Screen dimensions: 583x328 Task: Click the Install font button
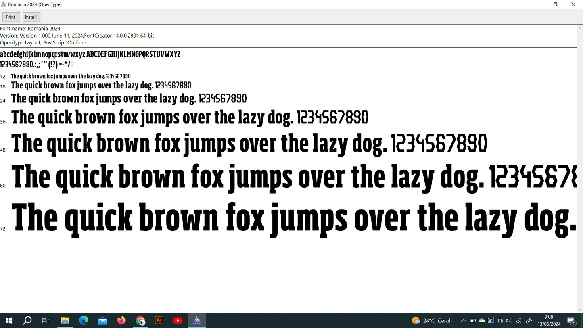point(31,17)
